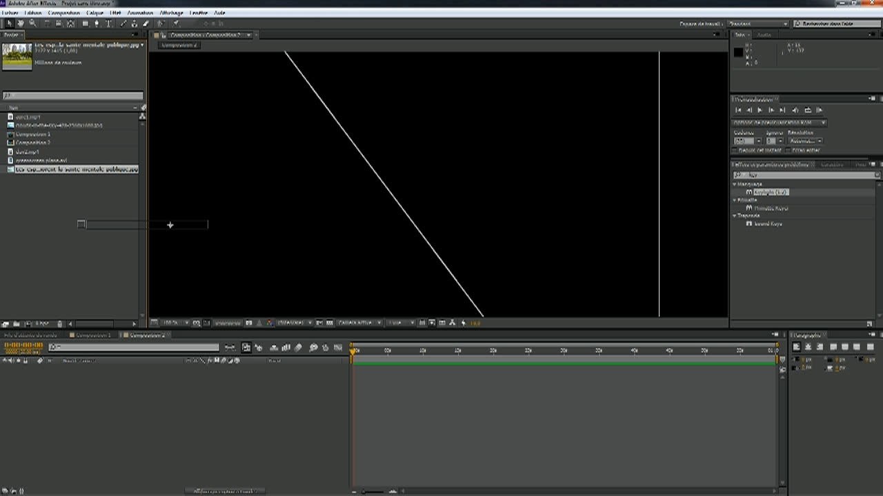The width and height of the screenshot is (883, 496).
Task: Click the timeline layer search field
Action: [x=133, y=347]
